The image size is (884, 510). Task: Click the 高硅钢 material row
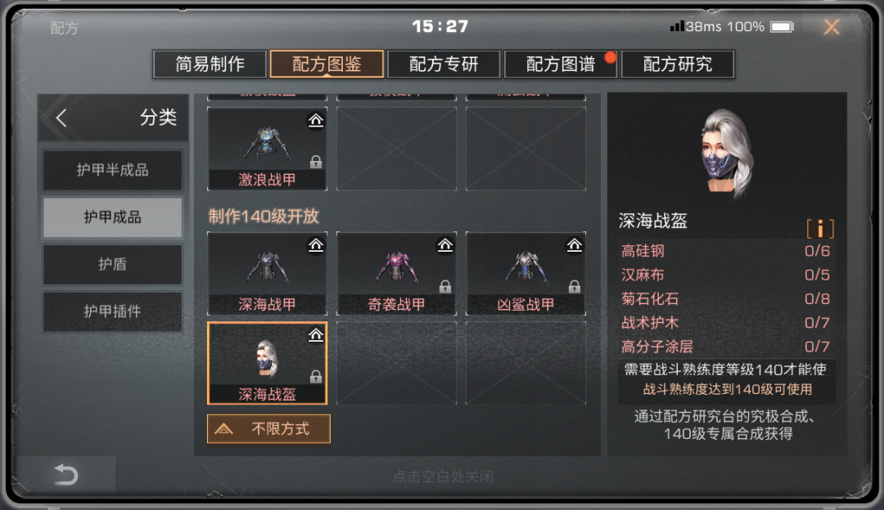tap(726, 251)
